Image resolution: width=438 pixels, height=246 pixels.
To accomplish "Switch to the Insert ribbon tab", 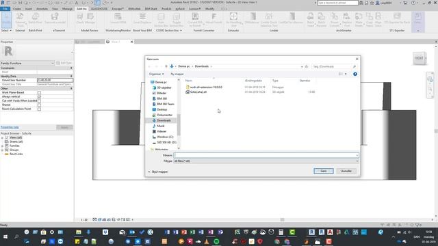I will point(29,9).
